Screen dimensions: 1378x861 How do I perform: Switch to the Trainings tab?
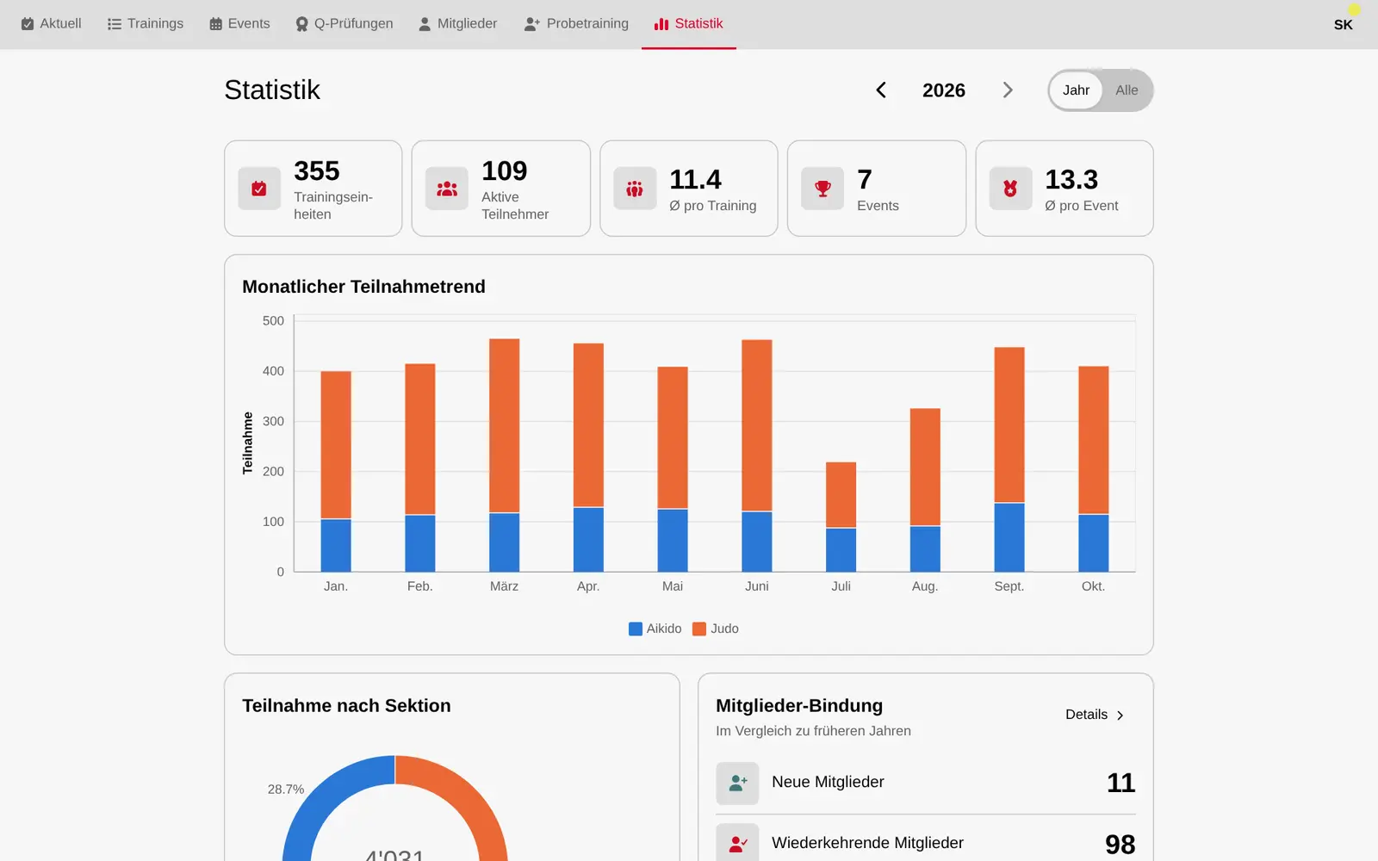pos(146,24)
